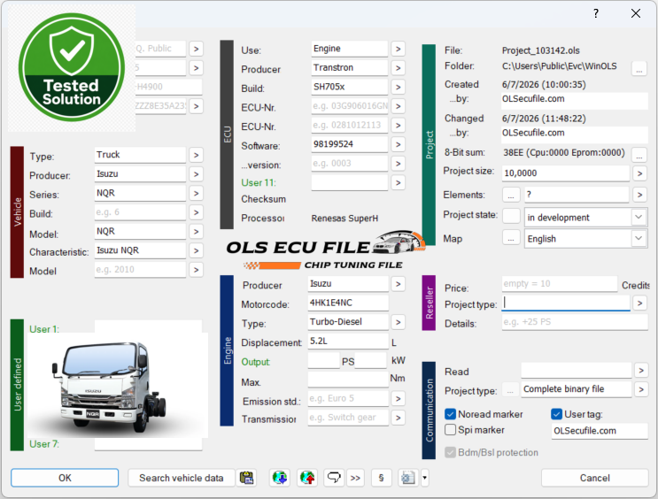This screenshot has width=658, height=499.
Task: Click the Cancel button
Action: click(594, 478)
